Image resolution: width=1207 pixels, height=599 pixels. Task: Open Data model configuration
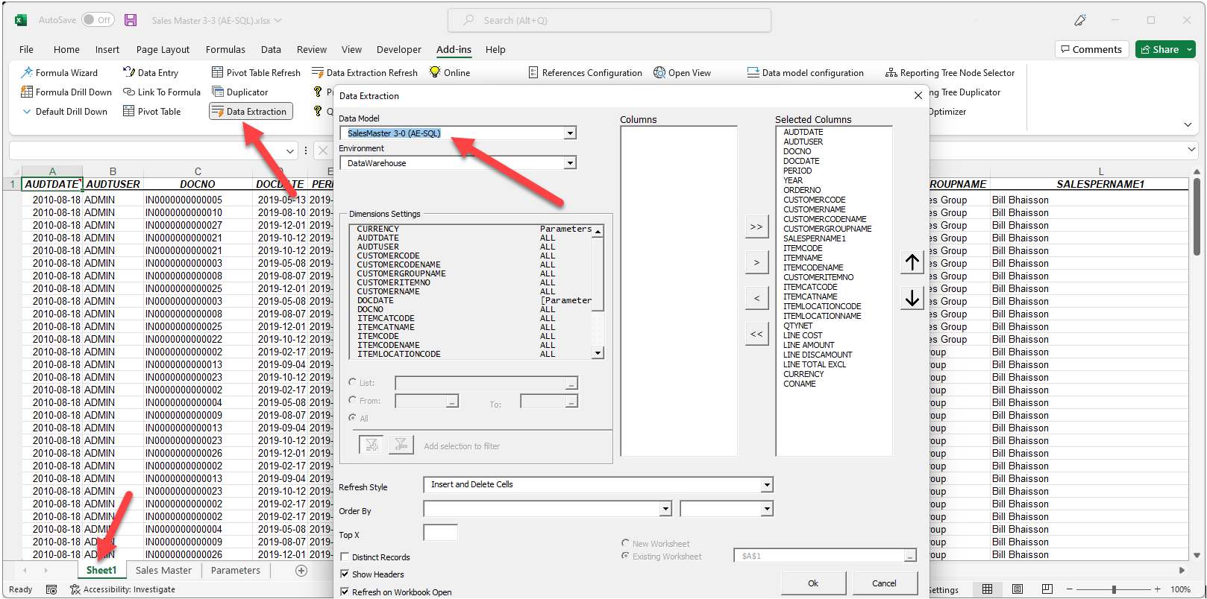click(x=805, y=73)
